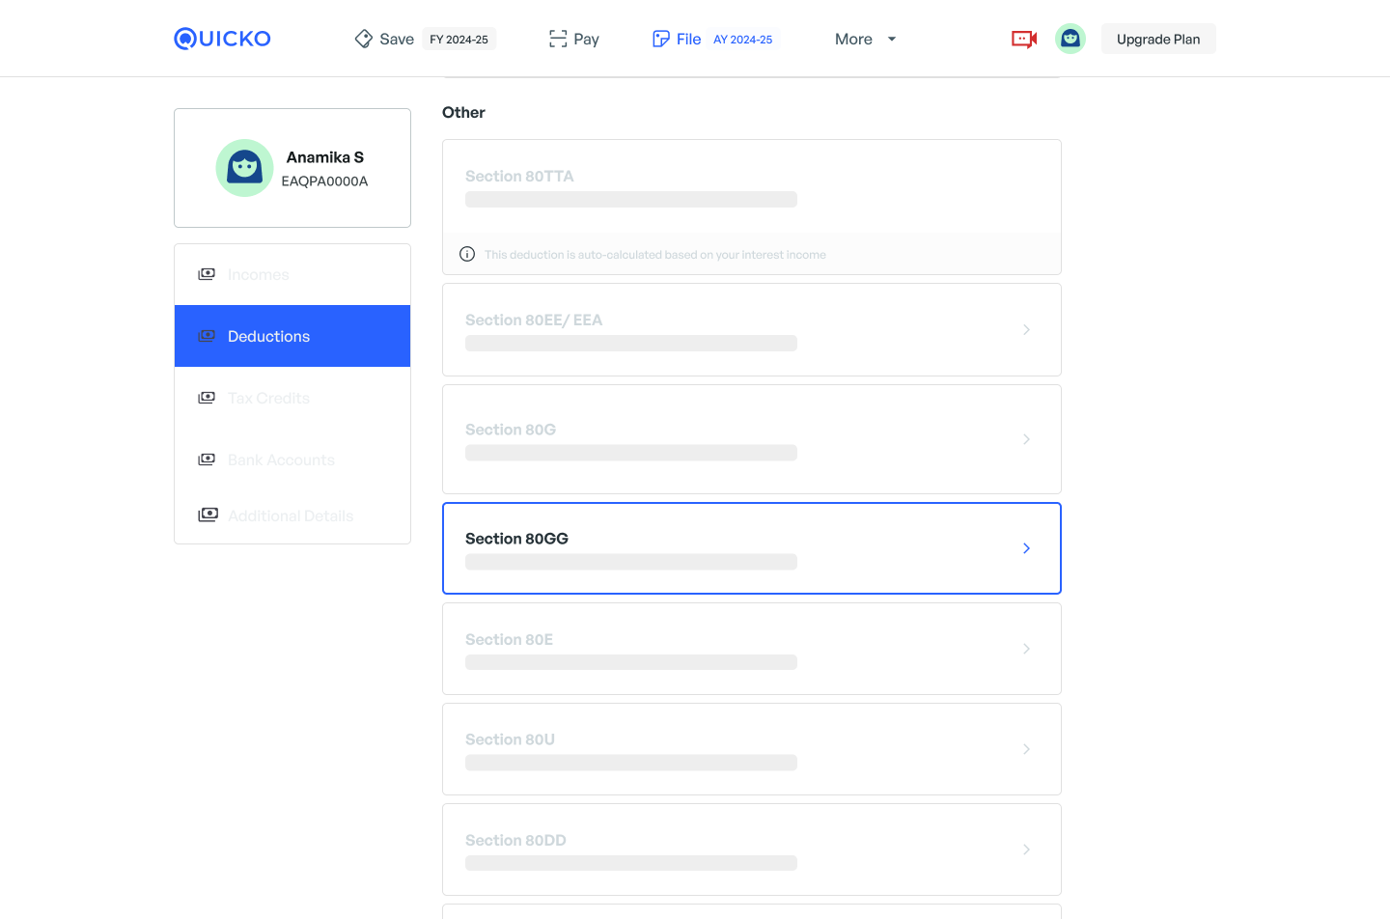Screen dimensions: 1390x919
Task: Click the Save tag icon
Action: point(364,39)
